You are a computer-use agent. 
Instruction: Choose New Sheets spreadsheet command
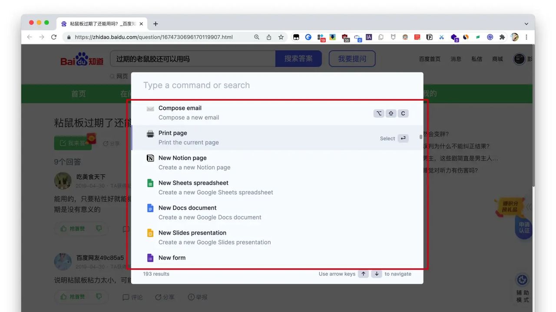[277, 187]
